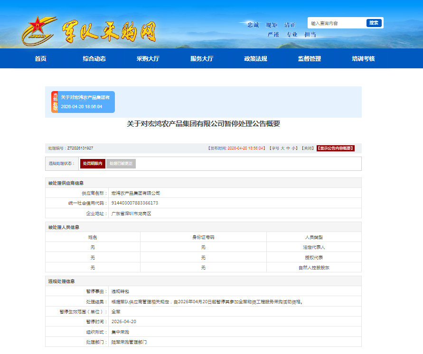The image size is (423, 354).
Task: Select the 政策法规 menu item
Action: [x=255, y=59]
